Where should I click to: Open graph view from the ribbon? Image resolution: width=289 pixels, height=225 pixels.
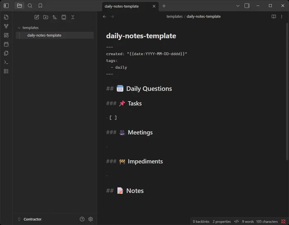point(6,26)
